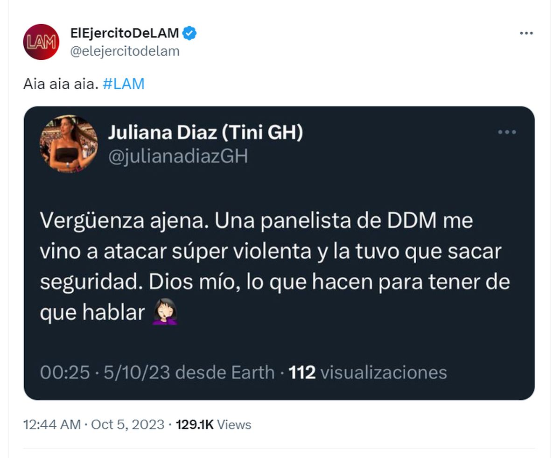Open the 129.1K Views count
Image resolution: width=560 pixels, height=458 pixels.
coord(213,425)
